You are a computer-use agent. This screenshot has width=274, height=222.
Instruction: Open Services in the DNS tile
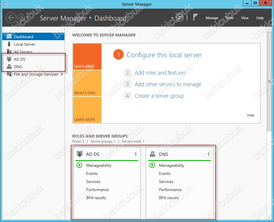coord(166,182)
